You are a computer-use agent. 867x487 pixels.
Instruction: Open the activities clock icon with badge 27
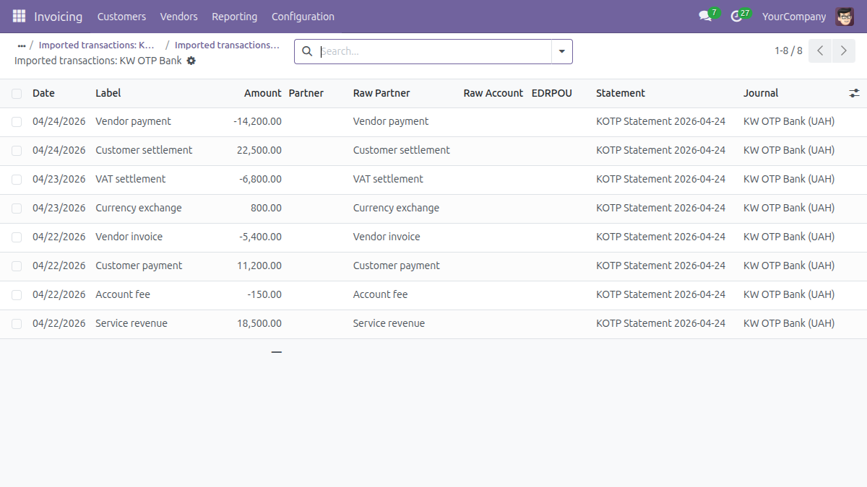coord(736,16)
